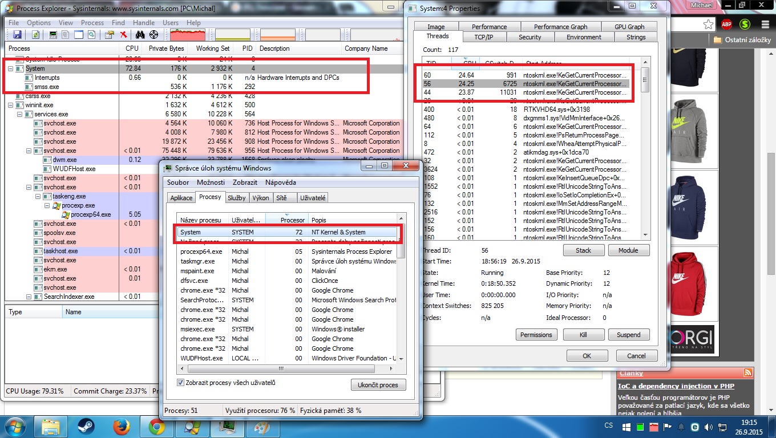Sort by the Private Bytes column header
Screen dimensions: 776x438
tap(166, 48)
